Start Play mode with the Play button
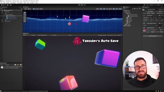The height and width of the screenshot is (92, 164). [79, 5]
